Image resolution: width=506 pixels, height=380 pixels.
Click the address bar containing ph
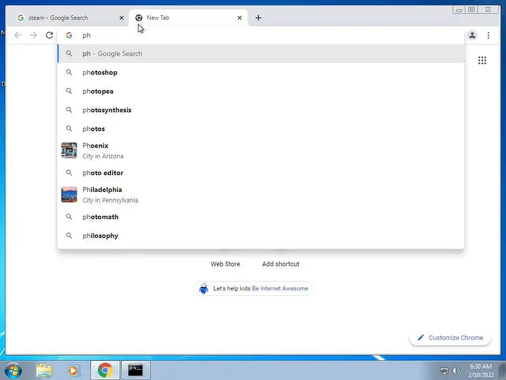coord(261,35)
